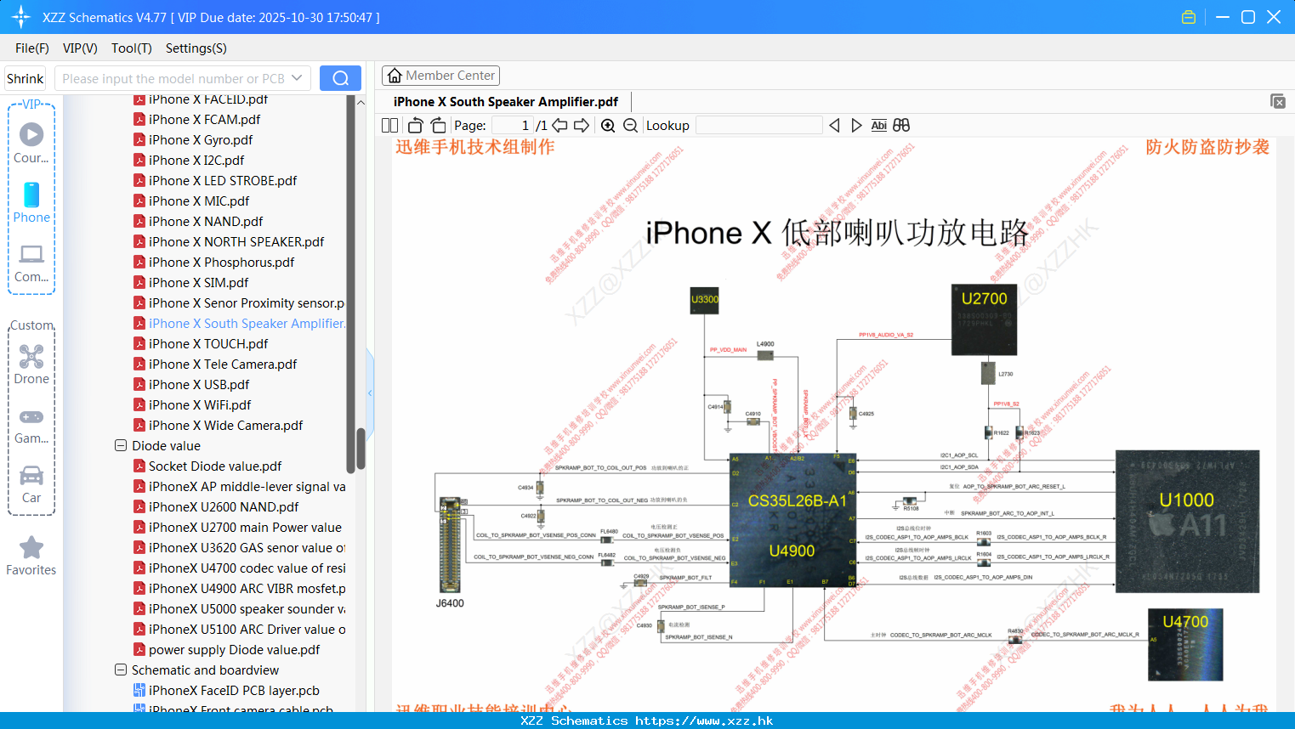Screen dimensions: 1295x729
Task: Select the Game console category icon
Action: pyautogui.click(x=31, y=426)
